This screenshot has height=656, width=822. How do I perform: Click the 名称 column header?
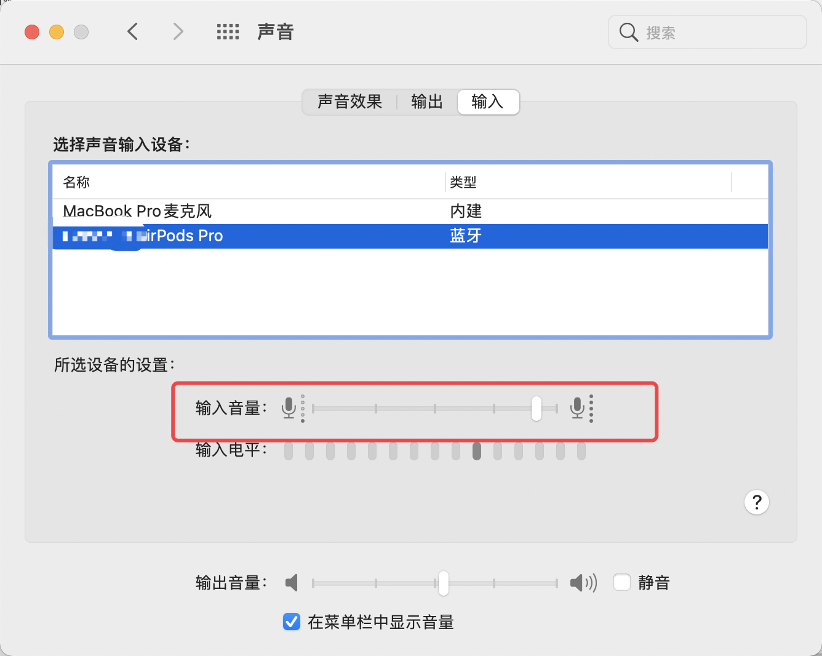click(x=249, y=182)
